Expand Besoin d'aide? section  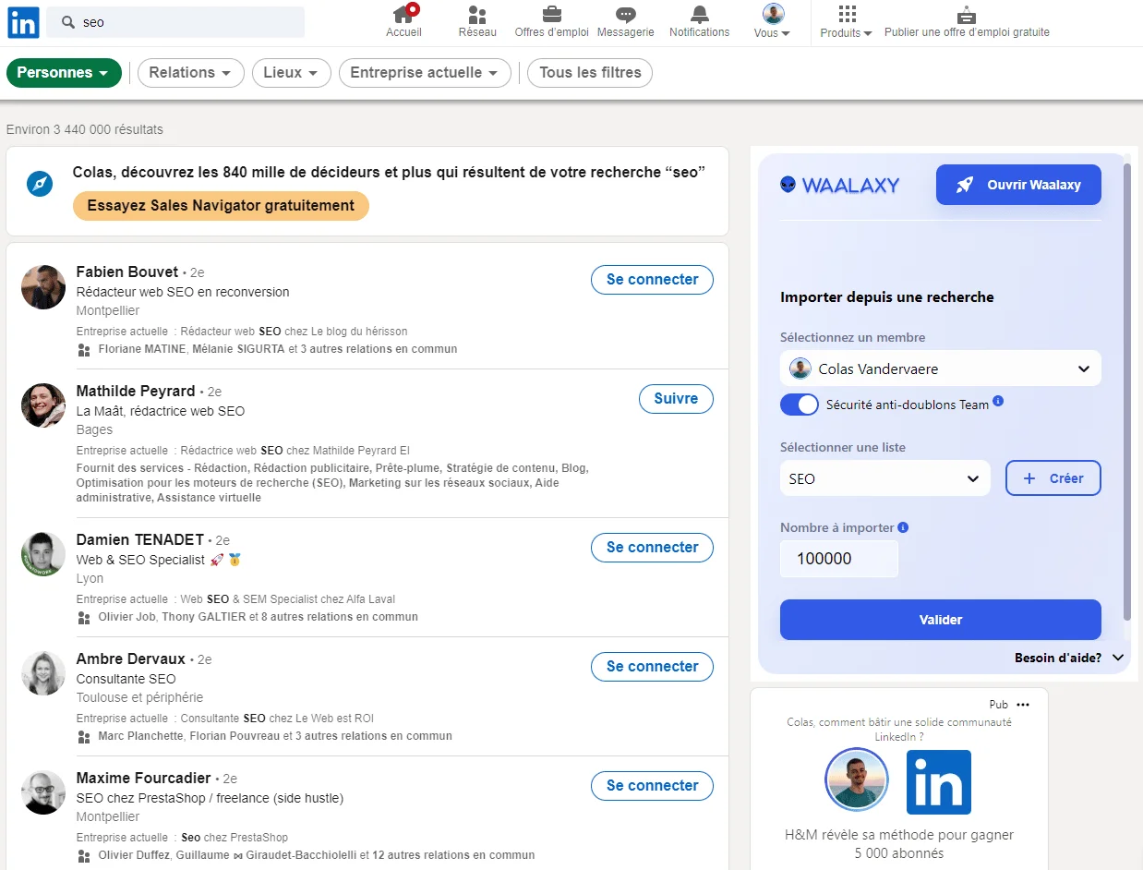click(x=1069, y=659)
